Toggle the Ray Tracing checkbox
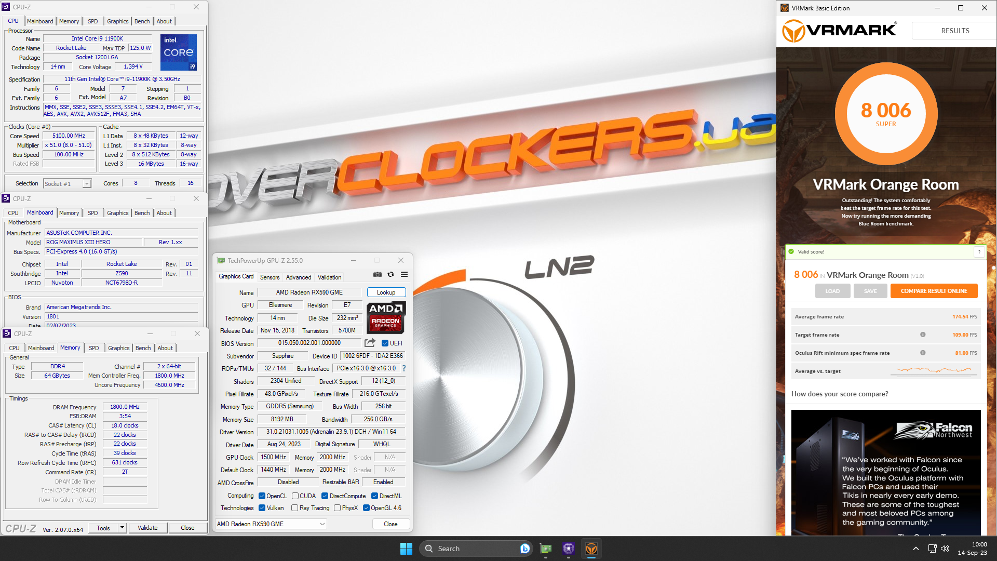Screen dimensions: 997x561 (295, 508)
